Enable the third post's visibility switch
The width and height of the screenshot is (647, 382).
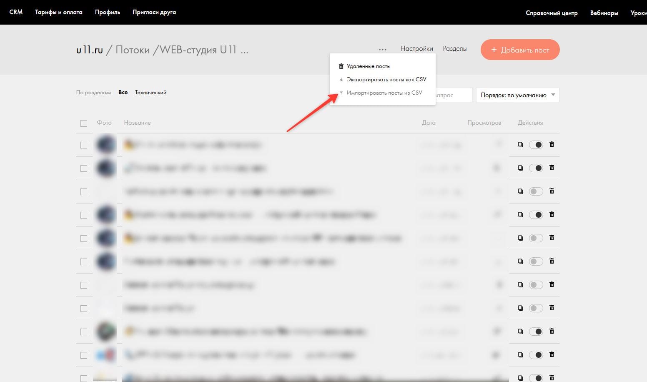coord(536,191)
